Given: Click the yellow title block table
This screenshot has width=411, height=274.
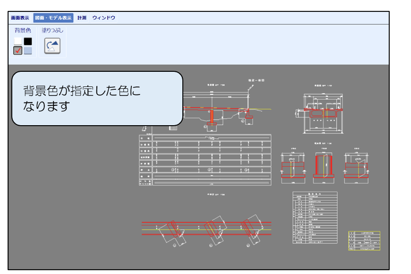Looking at the screenshot, I should tap(364, 240).
